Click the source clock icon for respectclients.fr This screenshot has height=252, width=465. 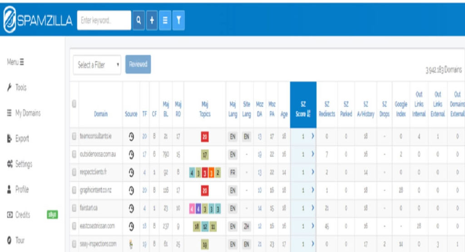(x=131, y=173)
